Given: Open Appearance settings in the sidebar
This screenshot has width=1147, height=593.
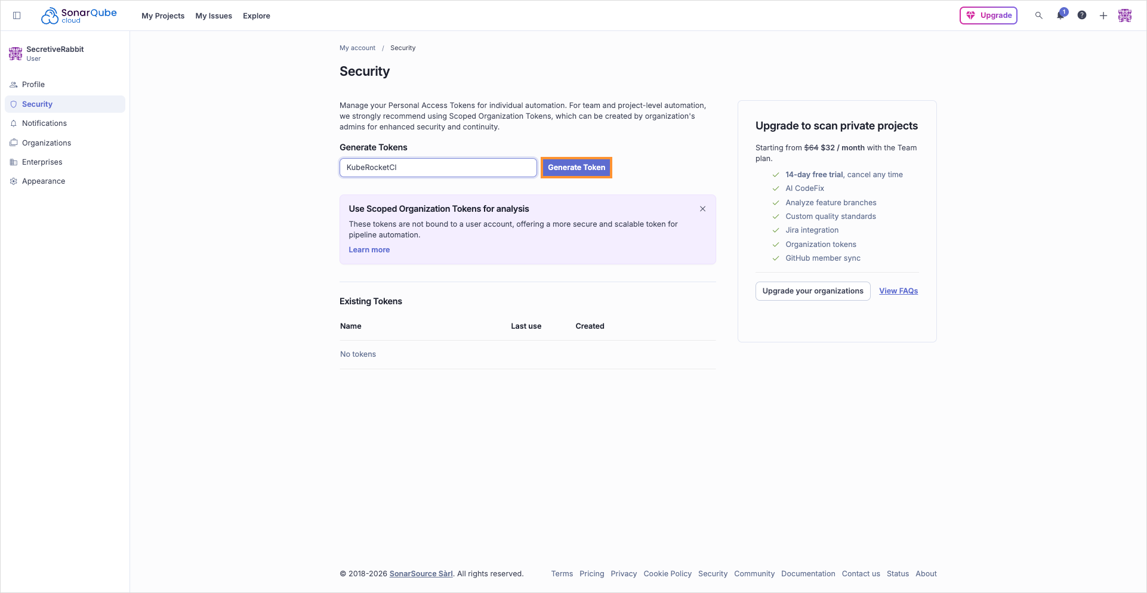Looking at the screenshot, I should [x=43, y=181].
